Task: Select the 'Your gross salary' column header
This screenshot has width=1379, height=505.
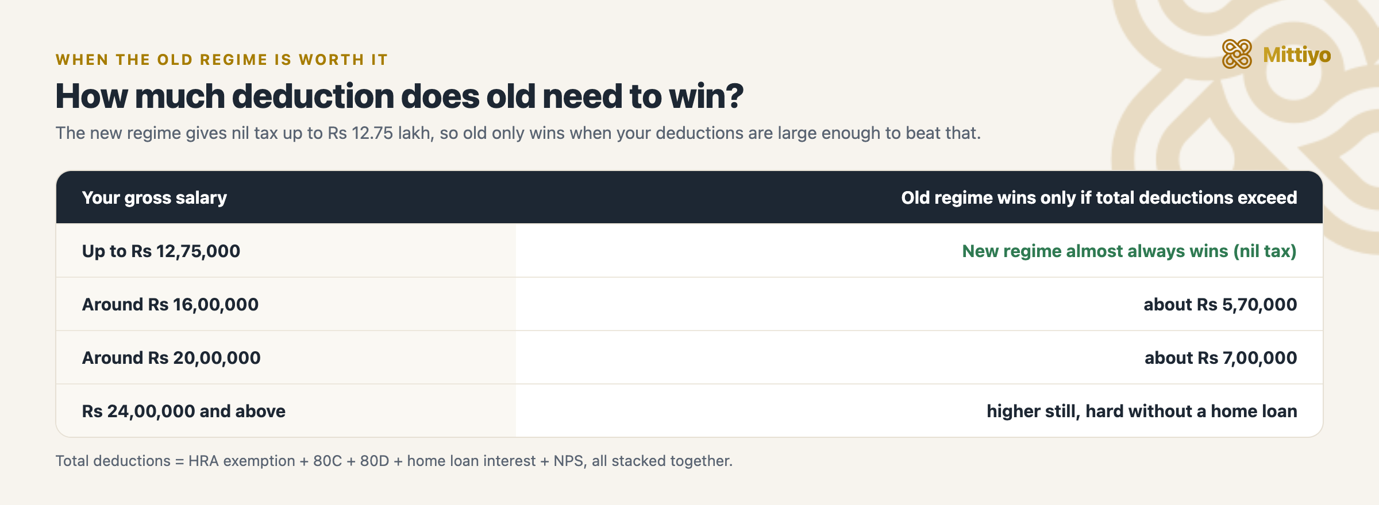Action: coord(155,197)
